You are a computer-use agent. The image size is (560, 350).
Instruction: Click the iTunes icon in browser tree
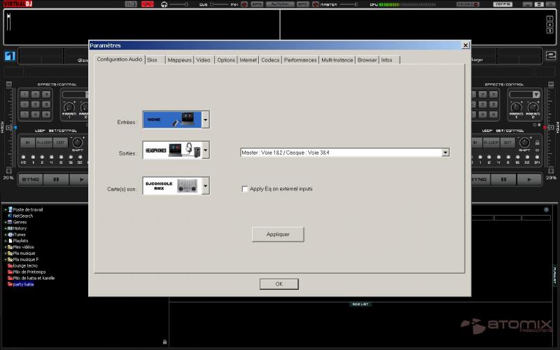[10, 234]
